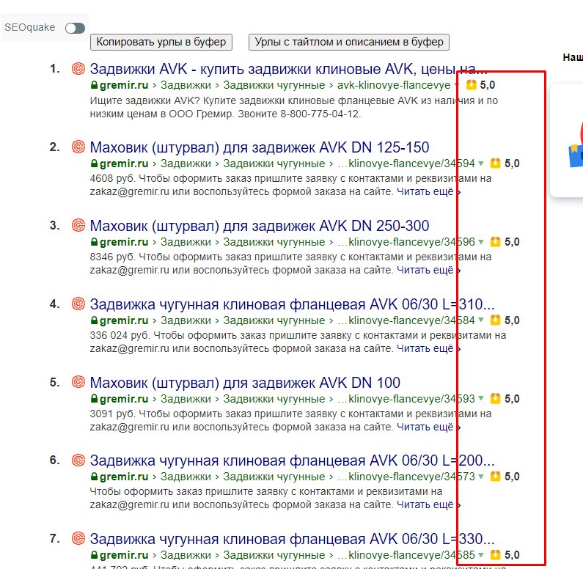Open result 'Задвижки AVK - купить задвижки клиновые'

(x=288, y=69)
